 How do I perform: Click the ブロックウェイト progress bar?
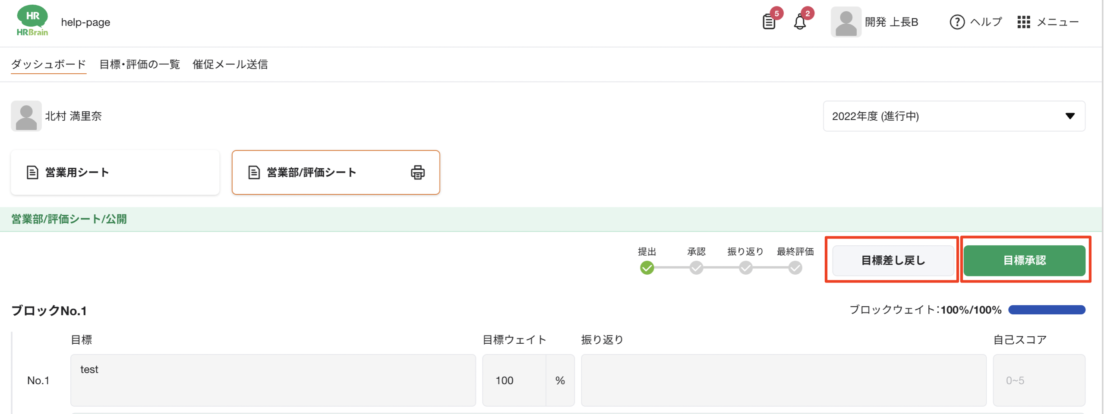click(1046, 310)
